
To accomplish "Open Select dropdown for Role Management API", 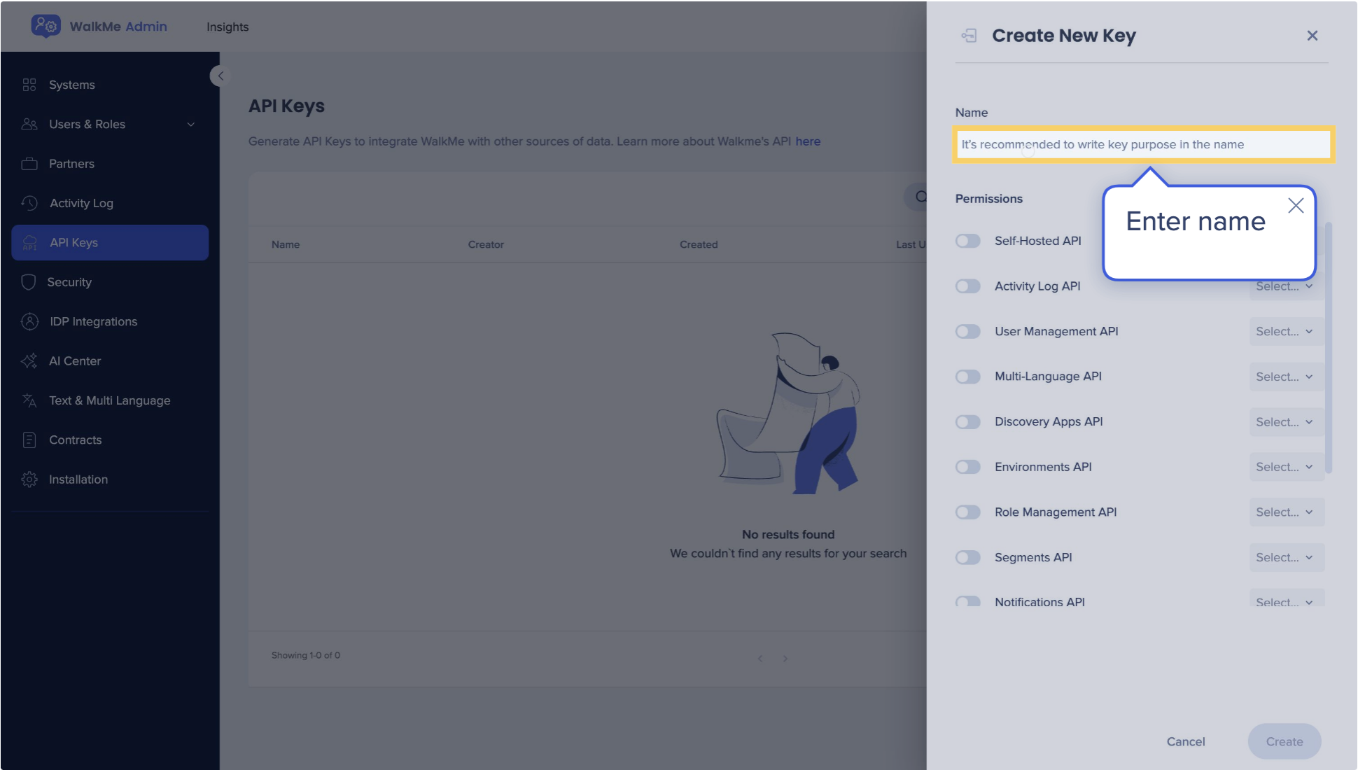I will point(1287,512).
